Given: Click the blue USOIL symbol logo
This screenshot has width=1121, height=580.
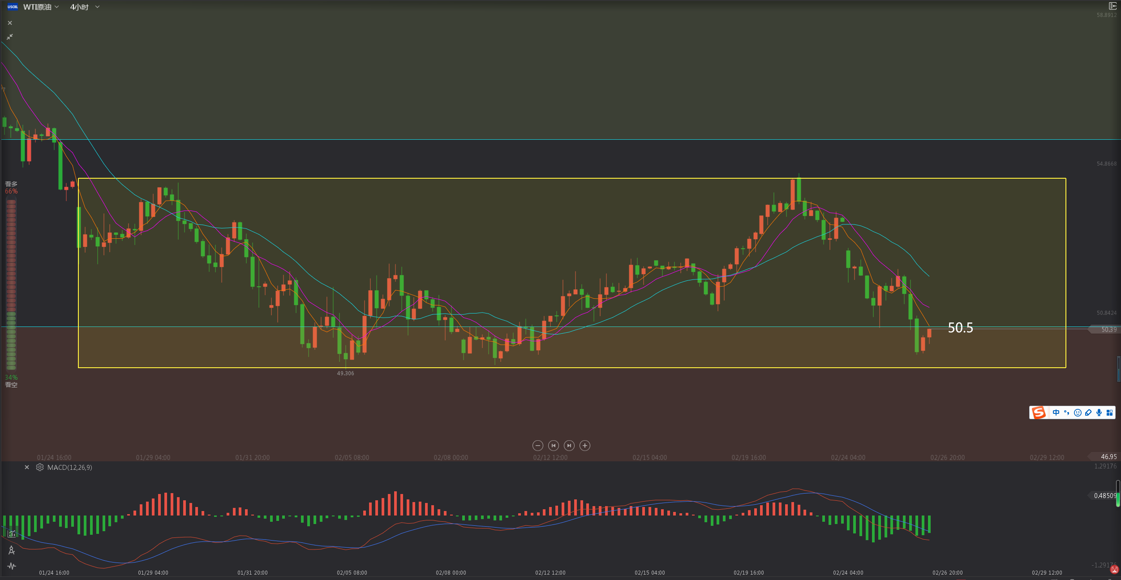Looking at the screenshot, I should (13, 7).
